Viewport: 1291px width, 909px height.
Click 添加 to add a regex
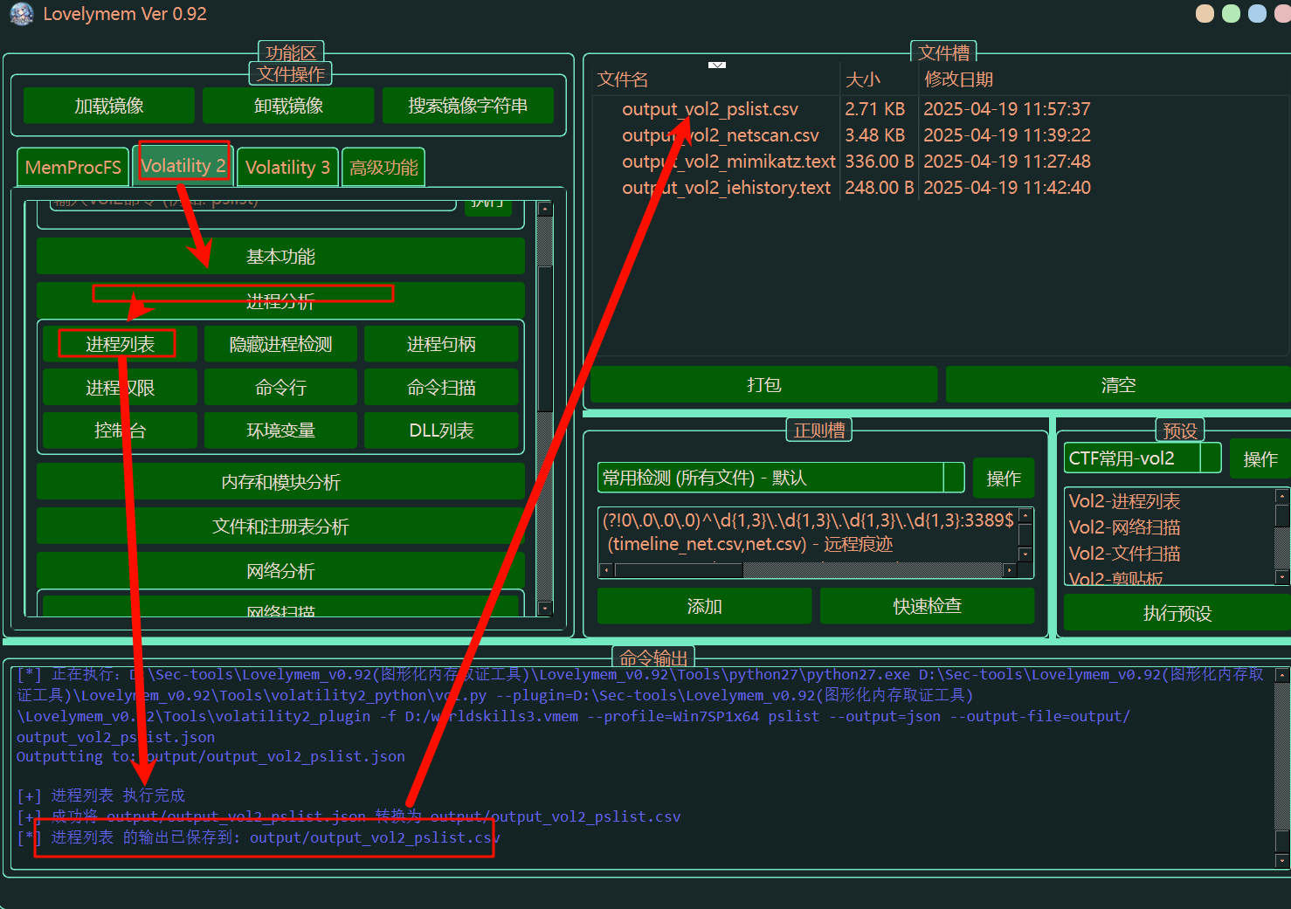[704, 606]
